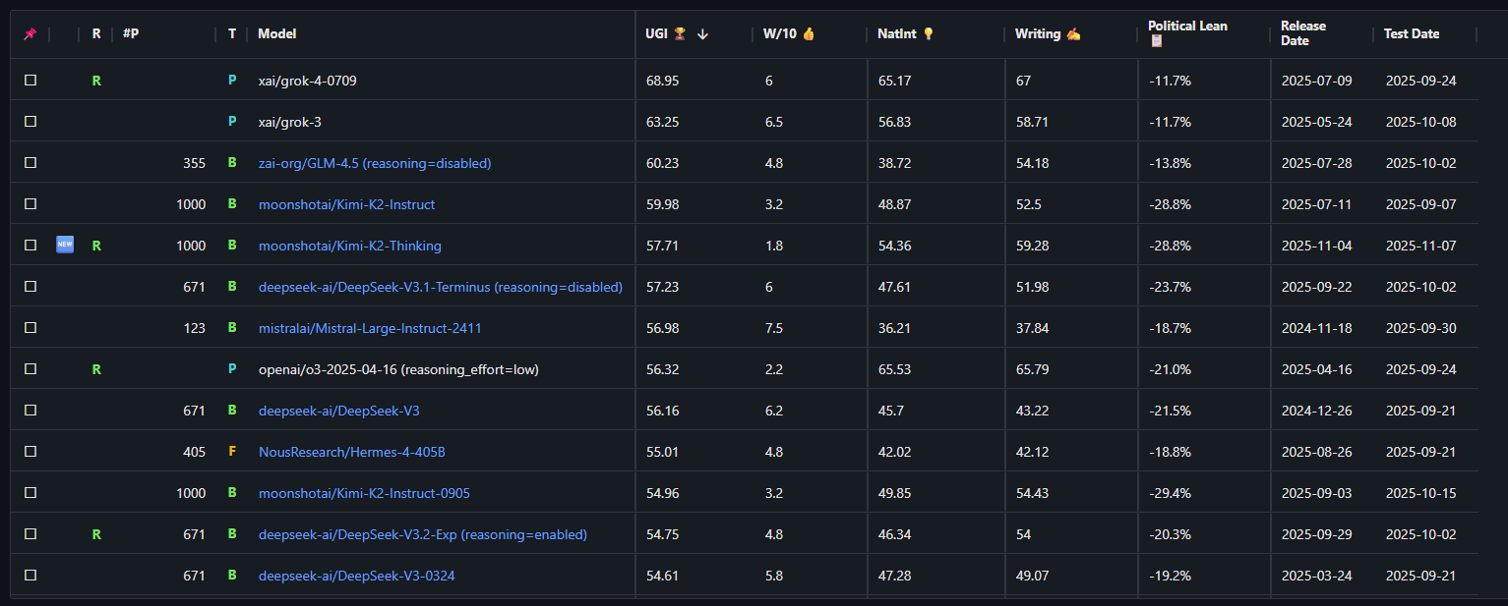The height and width of the screenshot is (606, 1508).
Task: Open the deepseek-ai/DeepSeek-V3 link
Action: (339, 412)
